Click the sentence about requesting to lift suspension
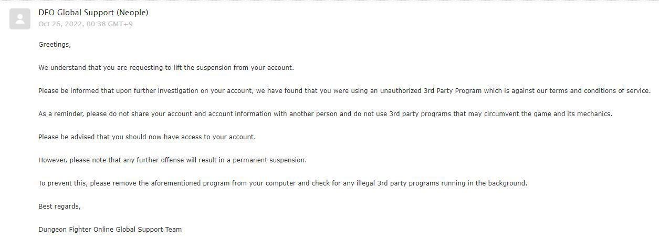Screen dimensions: 659x248 (x=166, y=68)
